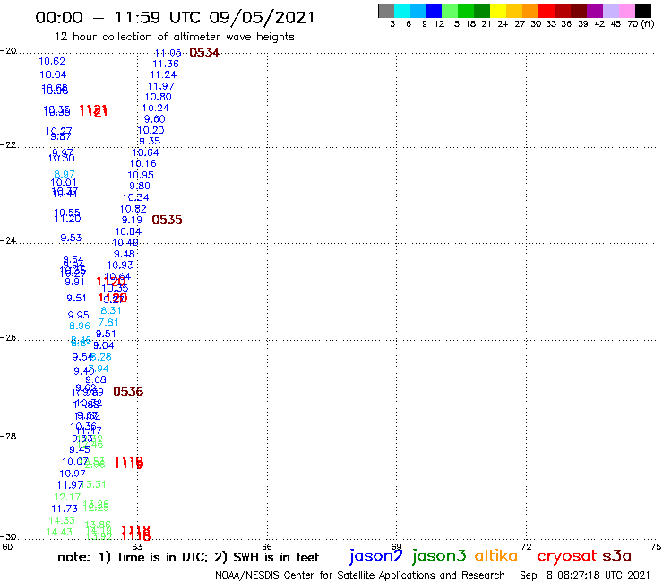Screen dimensions: 663x583
Task: Click the cryosat satellite label
Action: (x=567, y=557)
